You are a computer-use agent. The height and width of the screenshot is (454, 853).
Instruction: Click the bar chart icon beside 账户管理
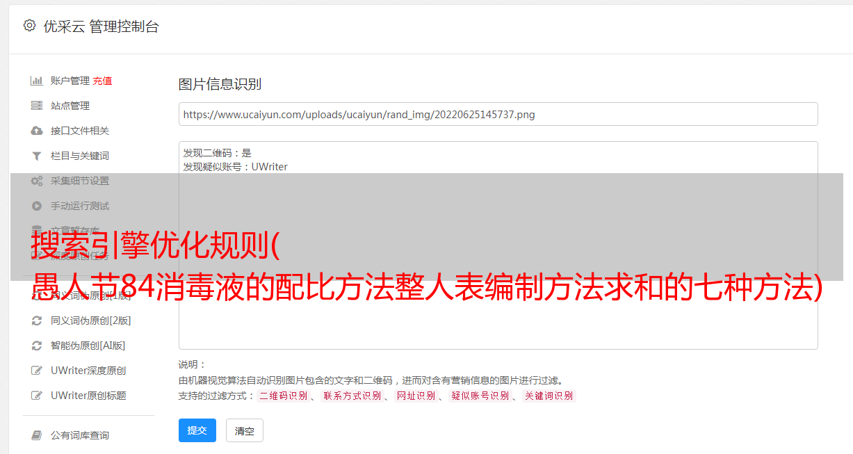(37, 81)
